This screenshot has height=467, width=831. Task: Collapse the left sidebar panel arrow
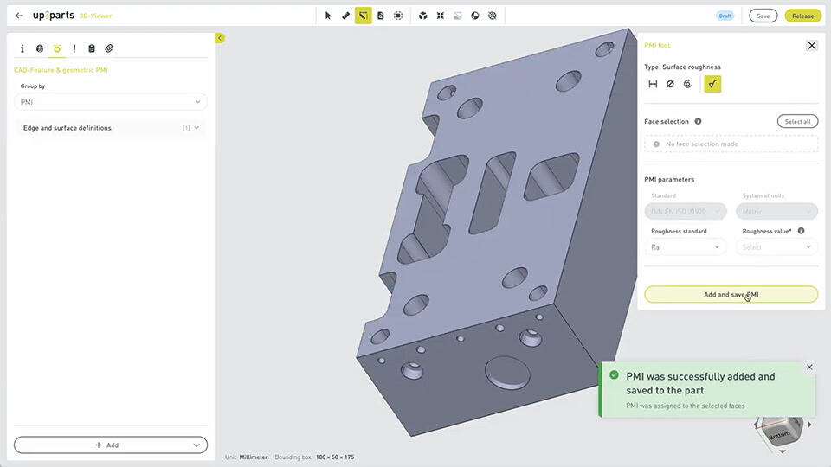click(219, 38)
